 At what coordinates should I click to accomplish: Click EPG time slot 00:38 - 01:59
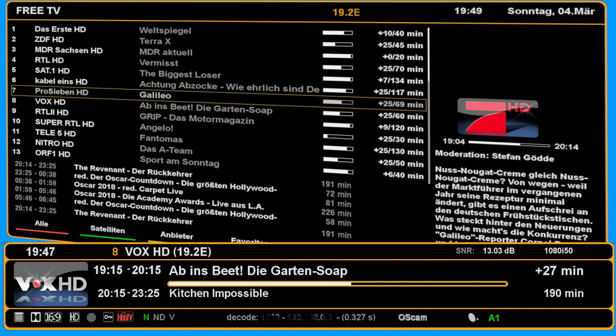click(x=36, y=182)
